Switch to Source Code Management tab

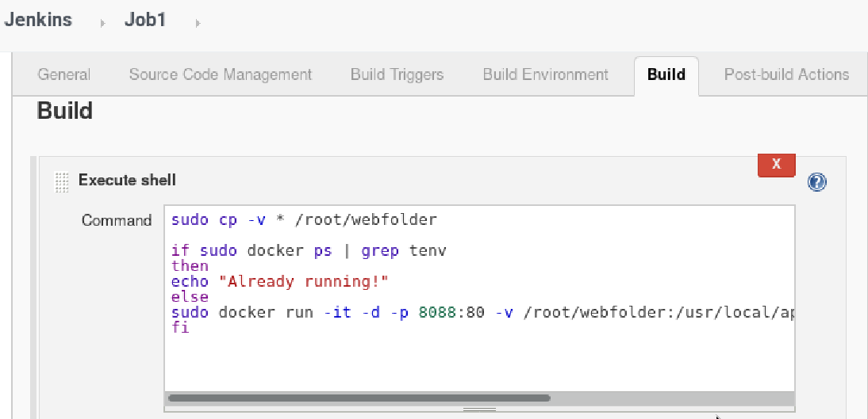tap(221, 74)
